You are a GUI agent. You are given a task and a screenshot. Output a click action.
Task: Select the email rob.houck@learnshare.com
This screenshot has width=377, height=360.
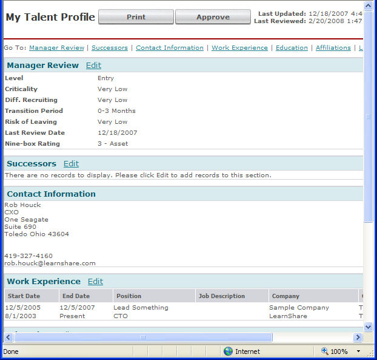point(50,263)
